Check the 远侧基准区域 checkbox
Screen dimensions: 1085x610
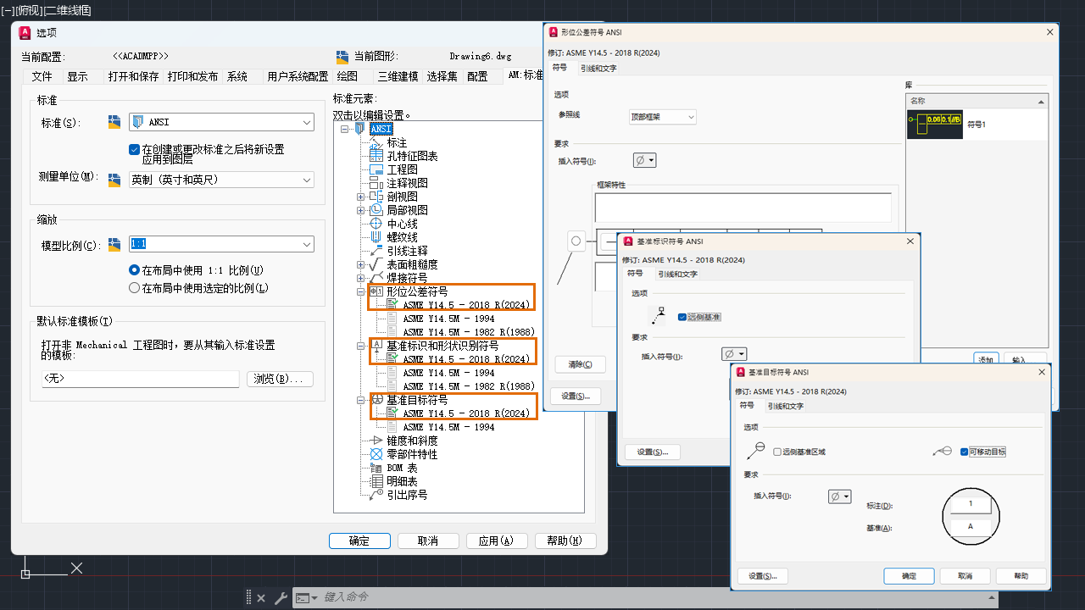pos(777,452)
